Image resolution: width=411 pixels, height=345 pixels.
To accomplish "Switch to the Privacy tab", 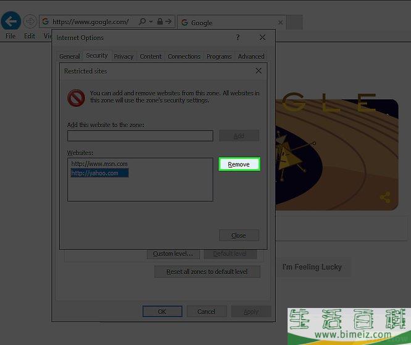I will tap(123, 56).
